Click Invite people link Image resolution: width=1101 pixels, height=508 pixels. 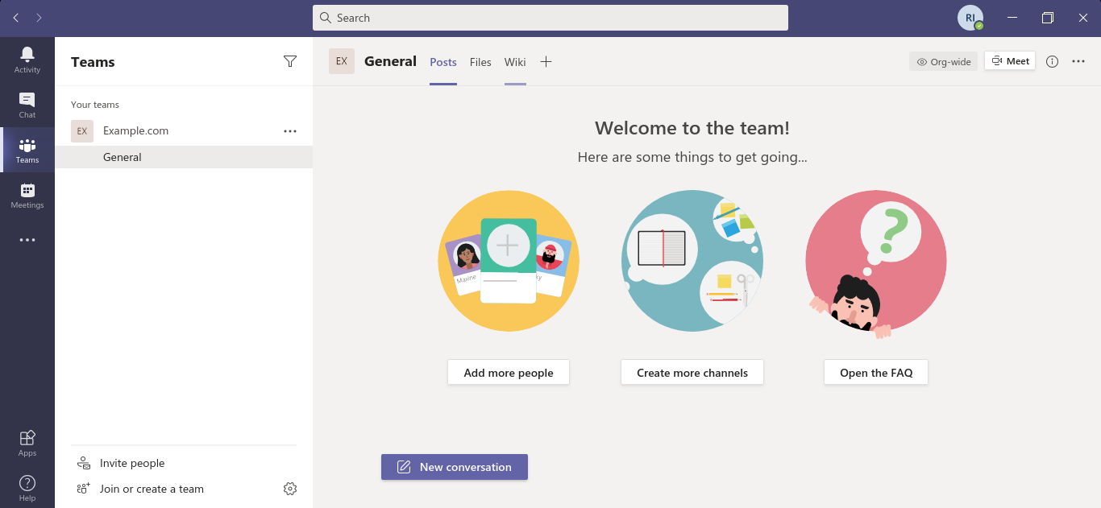[132, 463]
